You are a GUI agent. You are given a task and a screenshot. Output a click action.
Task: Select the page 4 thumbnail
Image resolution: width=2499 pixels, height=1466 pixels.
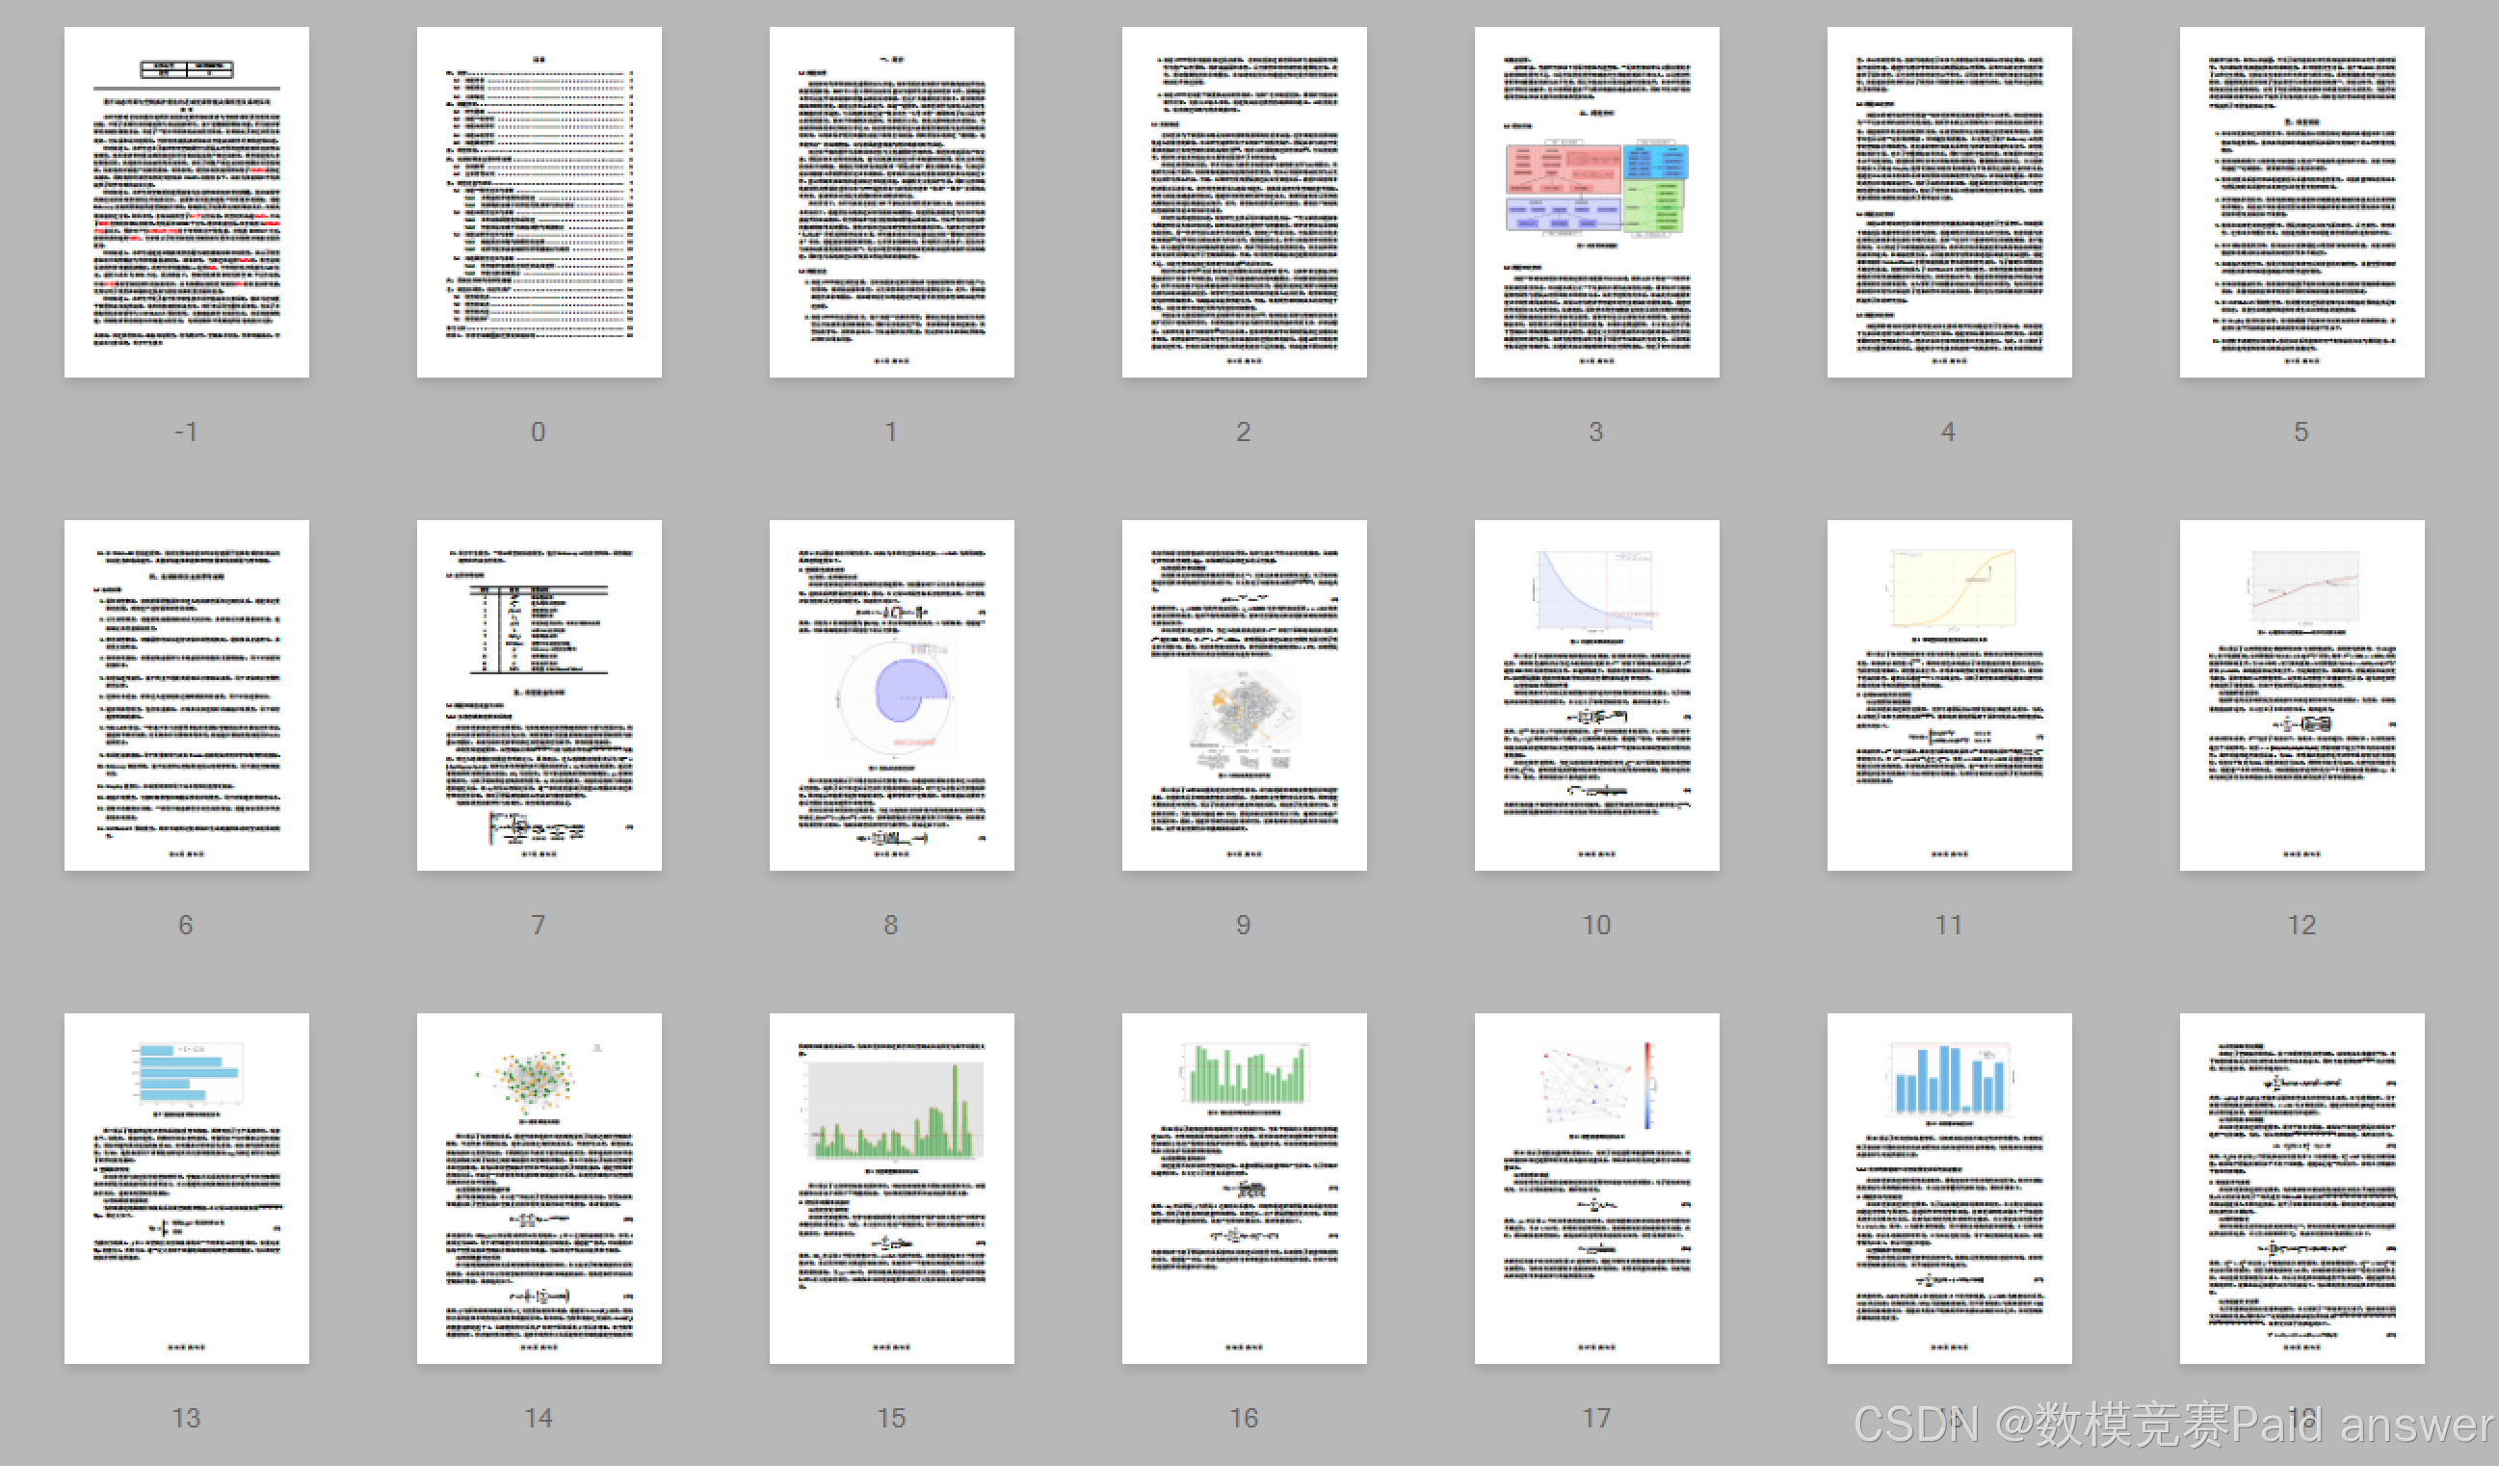coord(1949,202)
